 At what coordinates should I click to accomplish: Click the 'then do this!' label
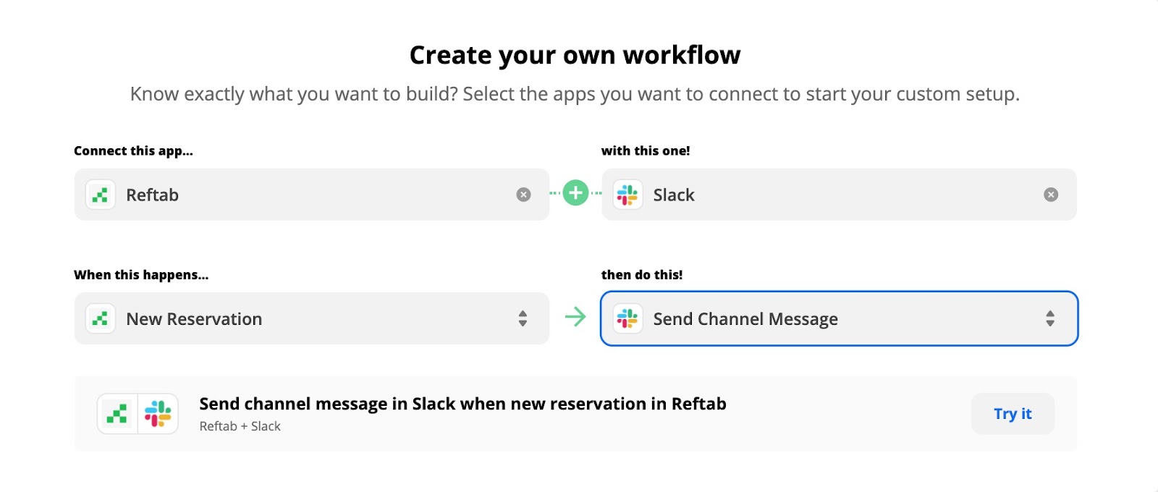point(642,275)
